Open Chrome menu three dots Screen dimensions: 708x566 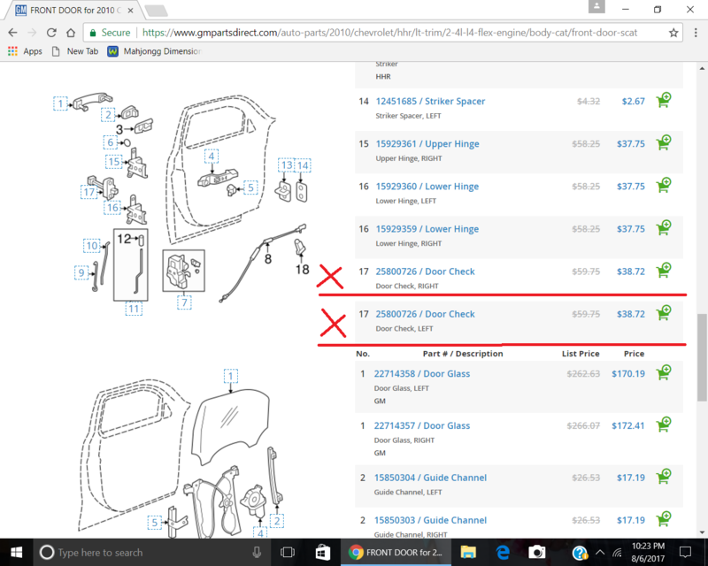pyautogui.click(x=696, y=33)
